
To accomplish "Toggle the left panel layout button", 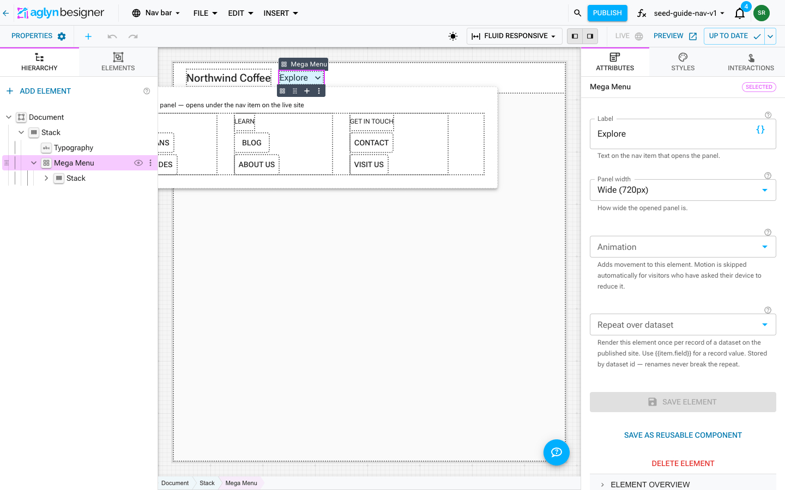I will point(575,36).
